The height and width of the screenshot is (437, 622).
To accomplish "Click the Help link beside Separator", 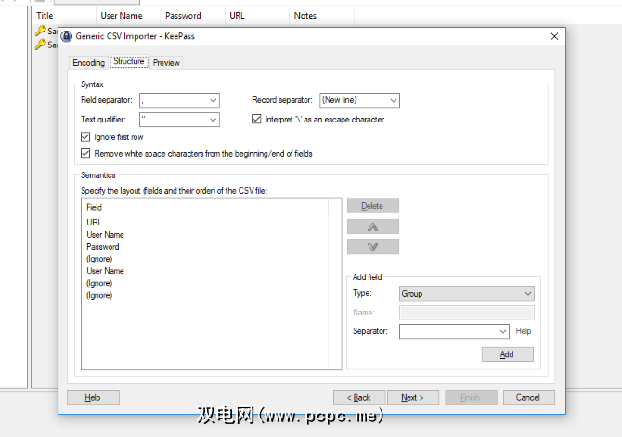I will (x=524, y=331).
